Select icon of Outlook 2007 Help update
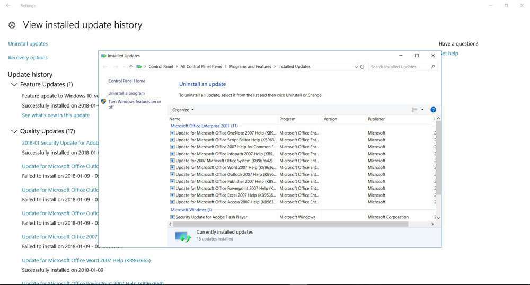530x285 pixels. coord(172,175)
